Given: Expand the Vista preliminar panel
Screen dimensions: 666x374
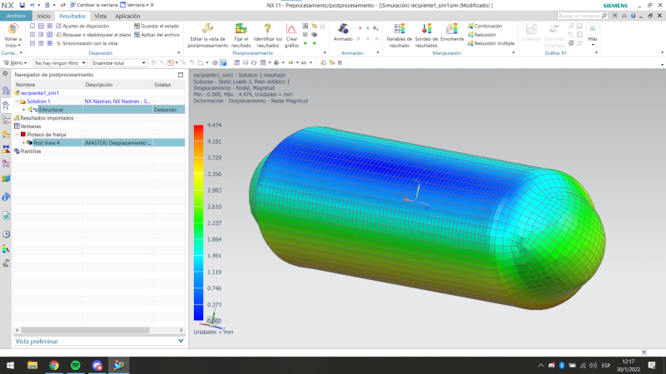Looking at the screenshot, I should [x=181, y=341].
